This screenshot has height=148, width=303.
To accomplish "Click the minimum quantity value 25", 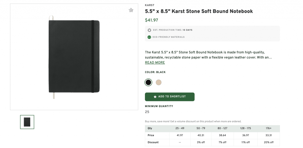I will click(x=147, y=112).
